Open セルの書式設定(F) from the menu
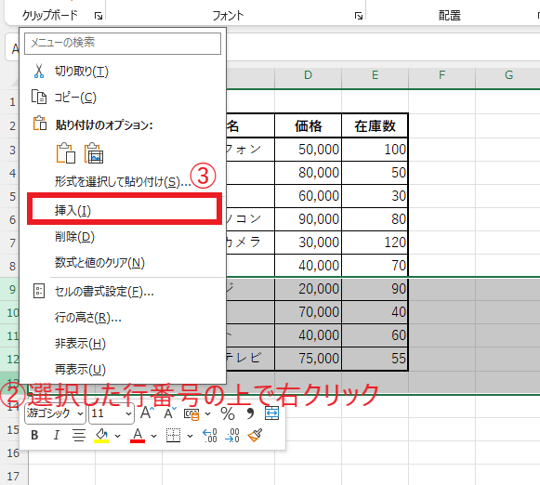540x485 pixels. tap(123, 291)
